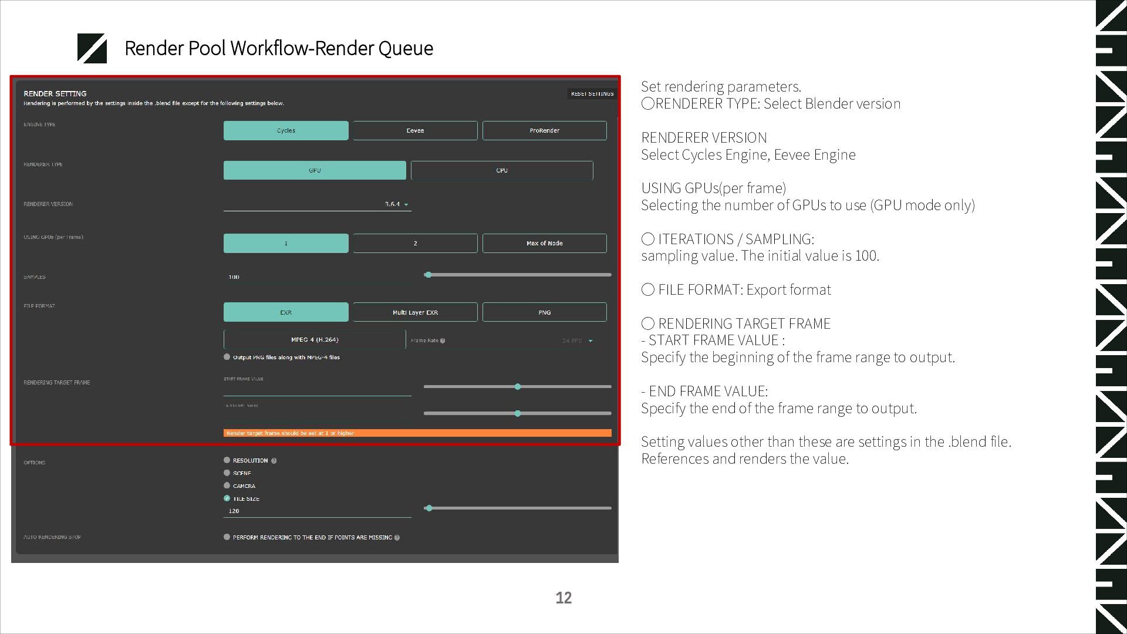Click the Samples slider handle

coord(428,275)
